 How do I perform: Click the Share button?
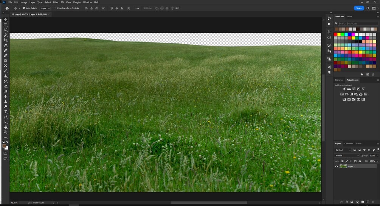359,8
